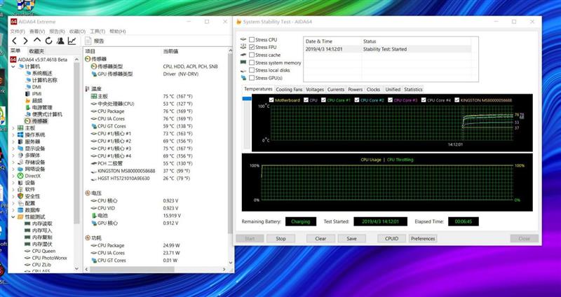
Task: Switch to the Voltages tab
Action: click(315, 90)
